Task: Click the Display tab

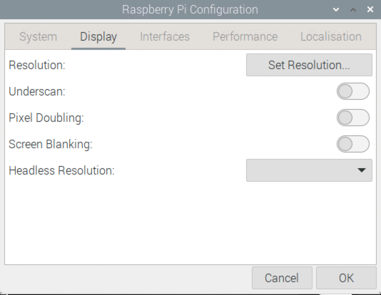Action: (98, 37)
